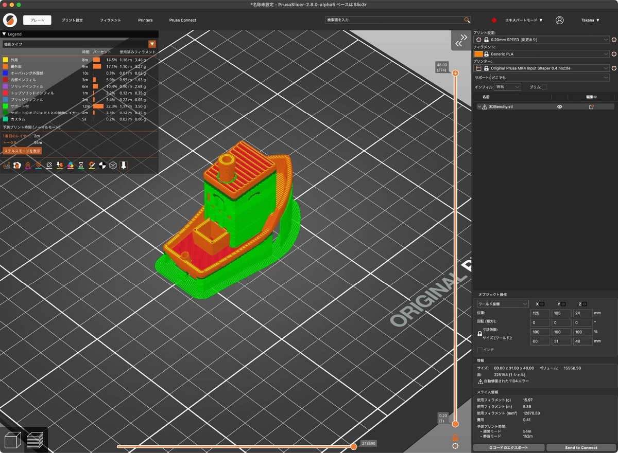Open the プリント設定 tab

pyautogui.click(x=72, y=20)
